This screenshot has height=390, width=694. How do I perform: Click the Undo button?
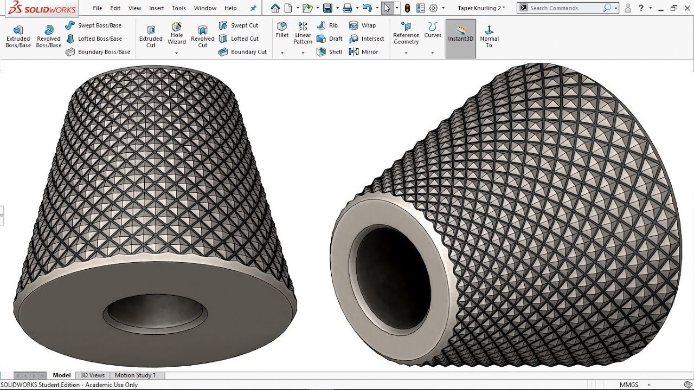(367, 8)
